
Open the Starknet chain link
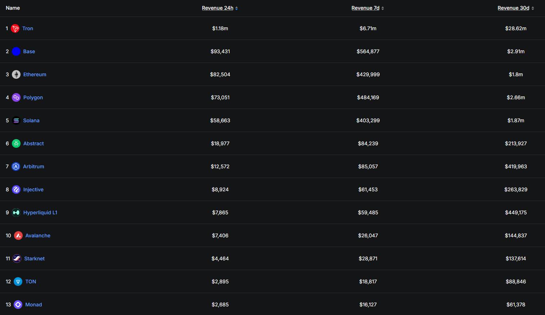point(35,259)
